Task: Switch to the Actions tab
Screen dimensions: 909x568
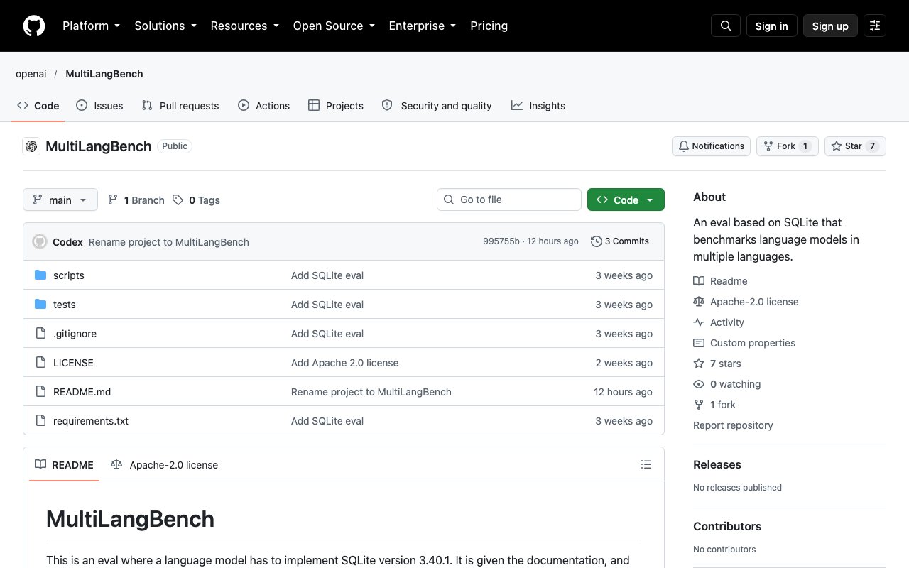Action: (x=263, y=106)
